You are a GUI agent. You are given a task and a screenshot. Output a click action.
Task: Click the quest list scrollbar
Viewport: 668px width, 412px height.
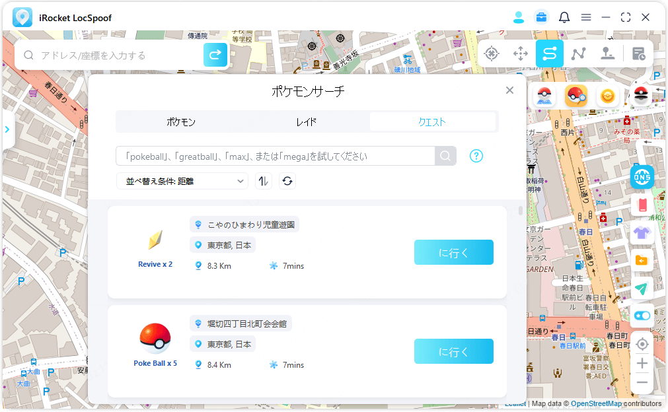point(521,211)
